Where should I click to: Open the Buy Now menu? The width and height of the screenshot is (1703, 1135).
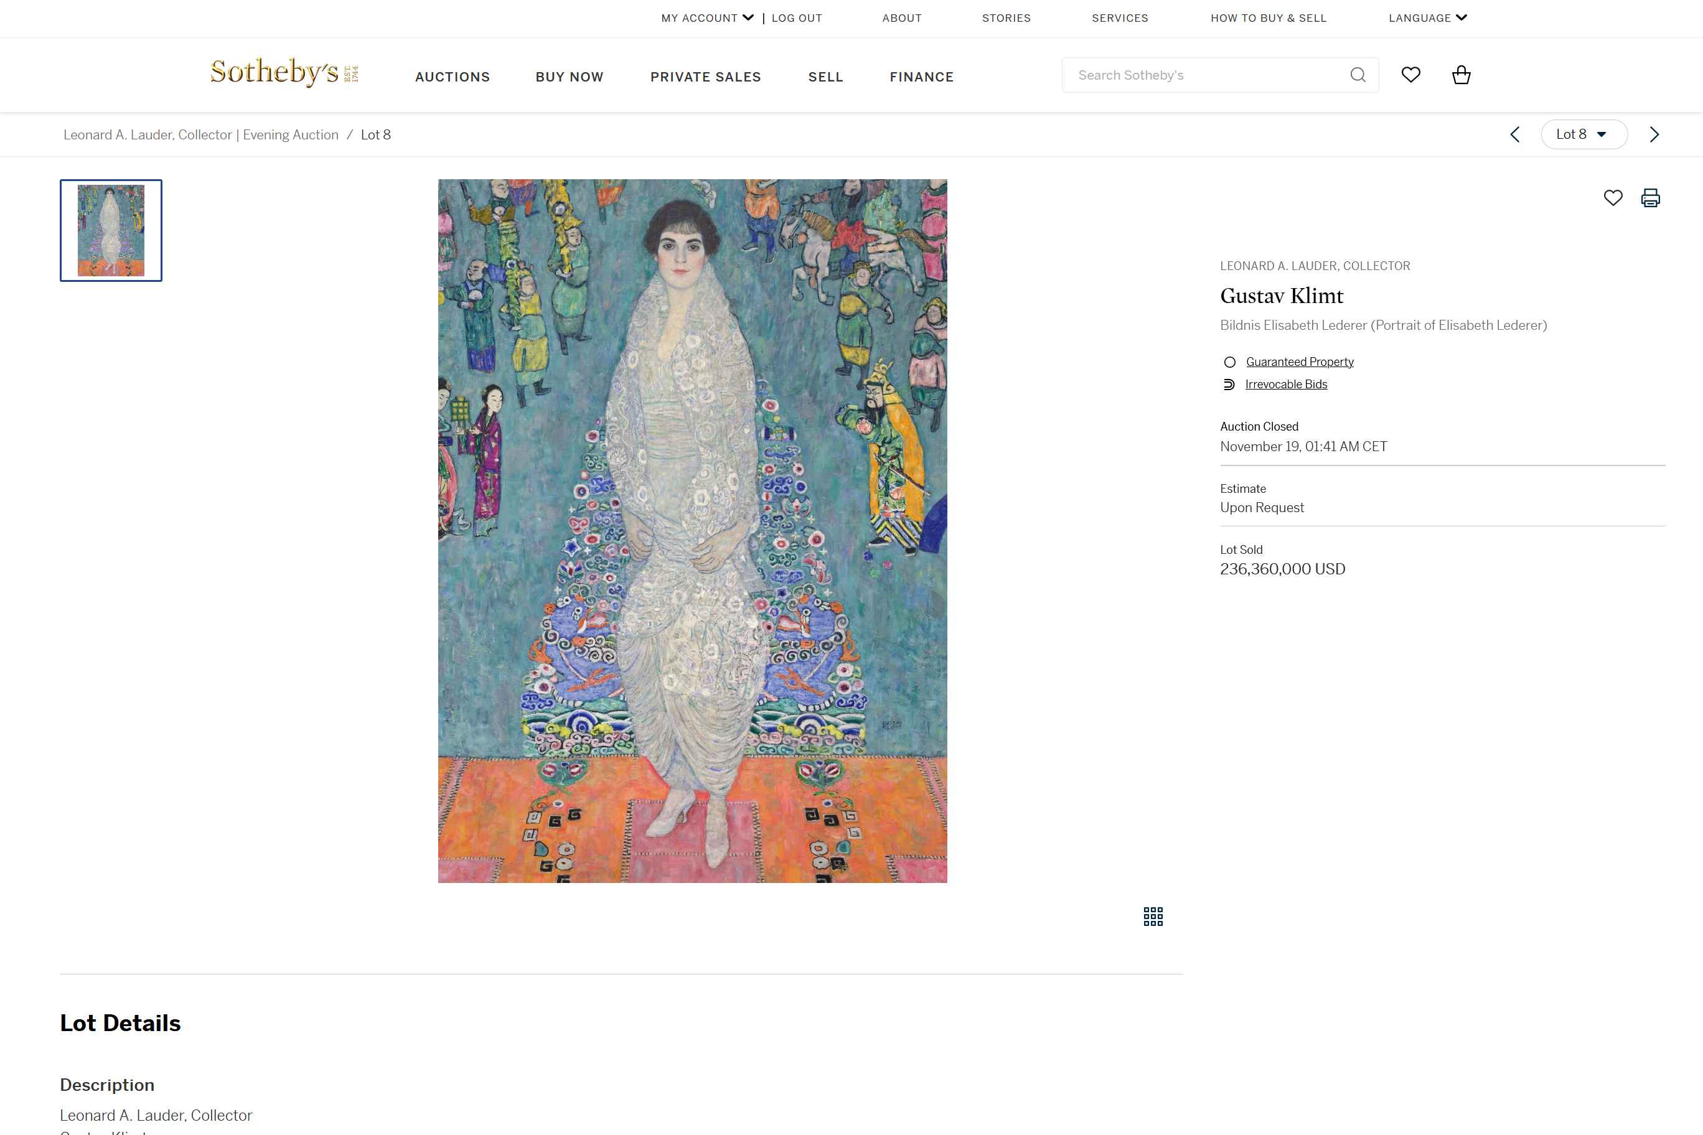[x=569, y=77]
